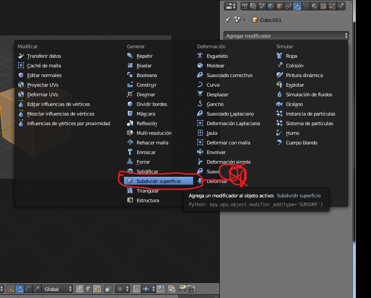Open the Mesh Data triangle tab

306,6
